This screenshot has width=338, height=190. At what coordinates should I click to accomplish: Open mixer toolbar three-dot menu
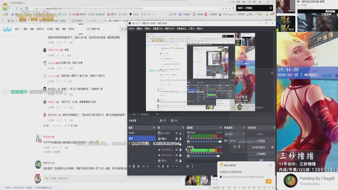pyautogui.click(x=193, y=166)
